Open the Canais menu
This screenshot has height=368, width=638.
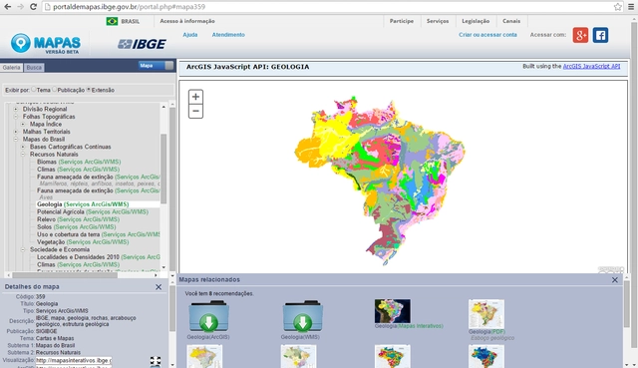coord(511,21)
